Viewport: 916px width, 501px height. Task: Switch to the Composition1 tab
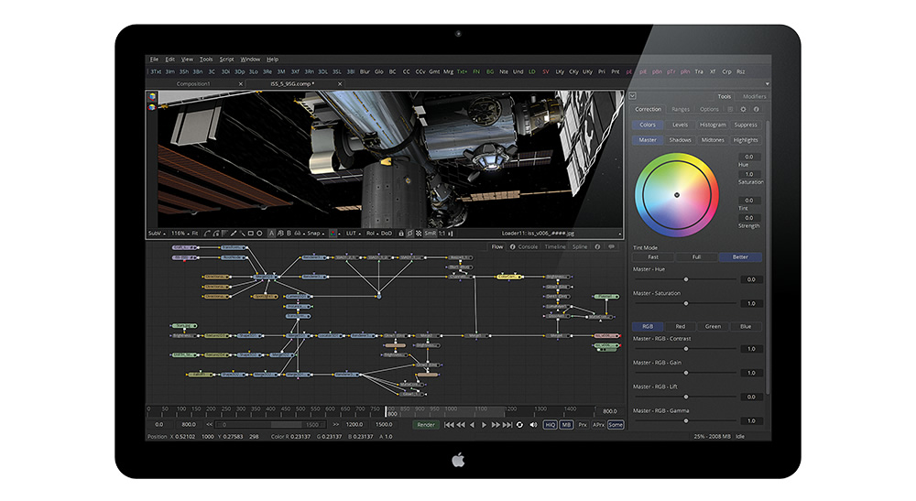pyautogui.click(x=193, y=83)
